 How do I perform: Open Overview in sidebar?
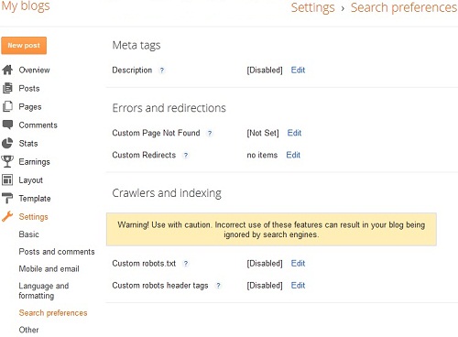[34, 70]
